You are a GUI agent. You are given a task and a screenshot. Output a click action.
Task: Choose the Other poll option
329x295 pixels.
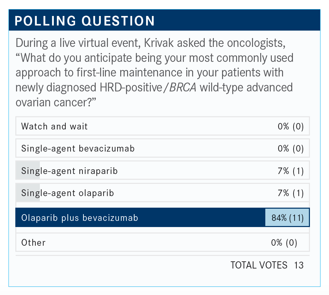tap(33, 242)
